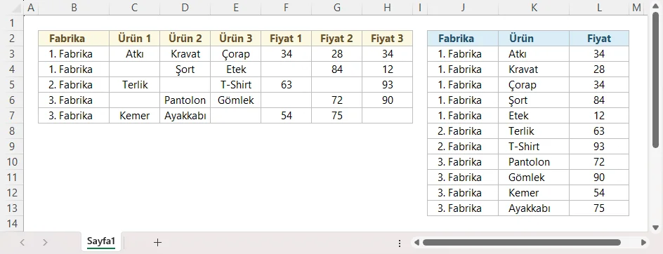Click the vertical scrollbar thumb
Image resolution: width=663 pixels, height=254 pixels.
point(655,80)
